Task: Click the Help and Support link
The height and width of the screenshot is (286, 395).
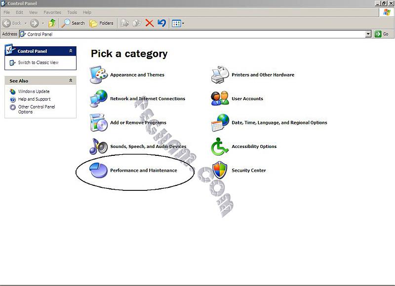Action: click(34, 99)
